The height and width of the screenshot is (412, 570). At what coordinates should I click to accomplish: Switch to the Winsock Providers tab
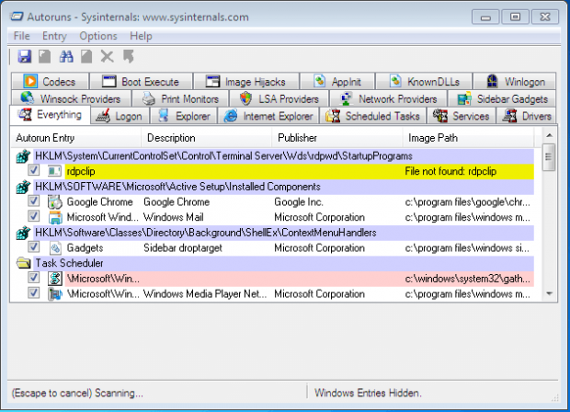pos(71,98)
